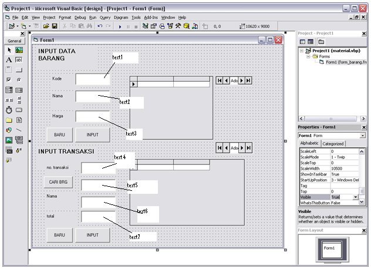
Task: Click the Open Project toolbar icon
Action: click(45, 26)
